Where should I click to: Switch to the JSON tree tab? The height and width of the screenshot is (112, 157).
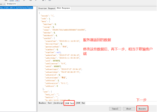[x=78, y=103]
